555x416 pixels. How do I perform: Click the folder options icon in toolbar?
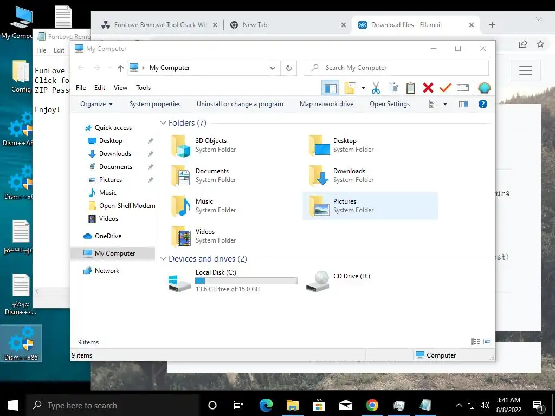[x=350, y=88]
